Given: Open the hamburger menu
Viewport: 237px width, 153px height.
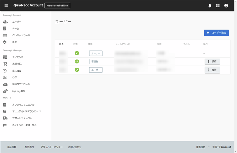Looking at the screenshot, I should [x=6, y=6].
